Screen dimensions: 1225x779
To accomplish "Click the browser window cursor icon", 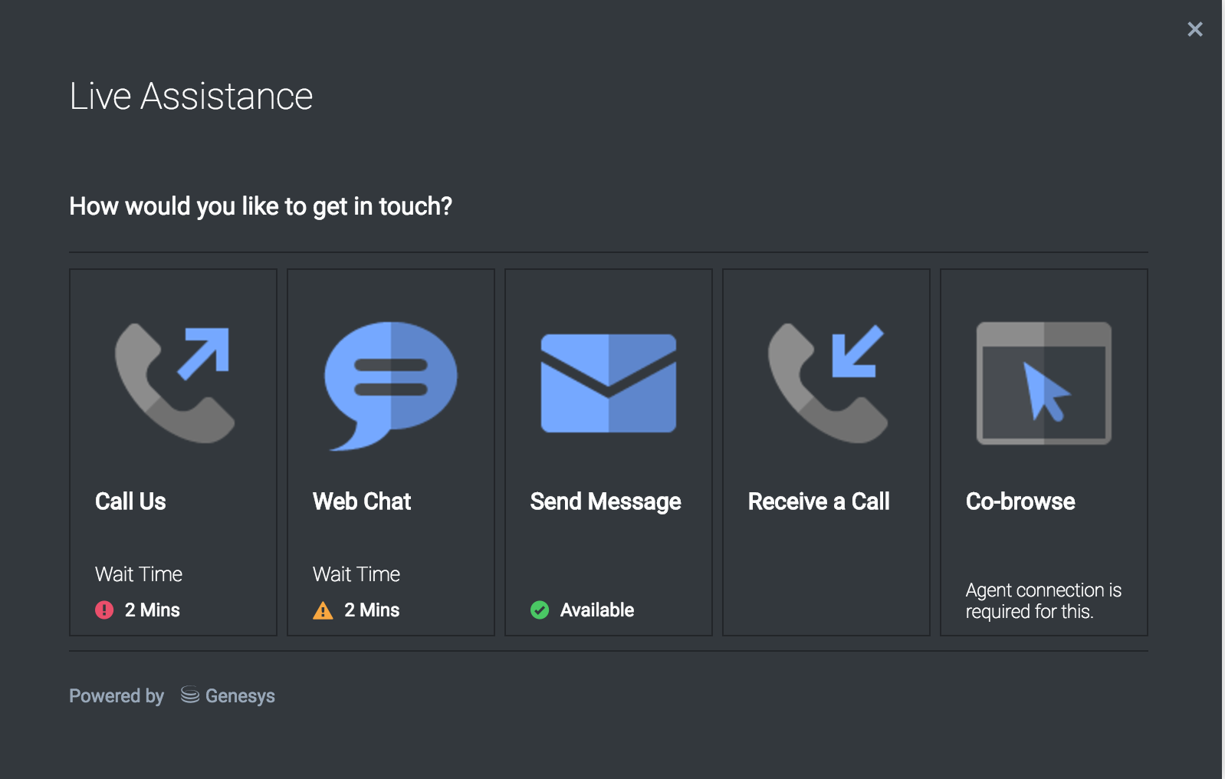I will [1043, 383].
